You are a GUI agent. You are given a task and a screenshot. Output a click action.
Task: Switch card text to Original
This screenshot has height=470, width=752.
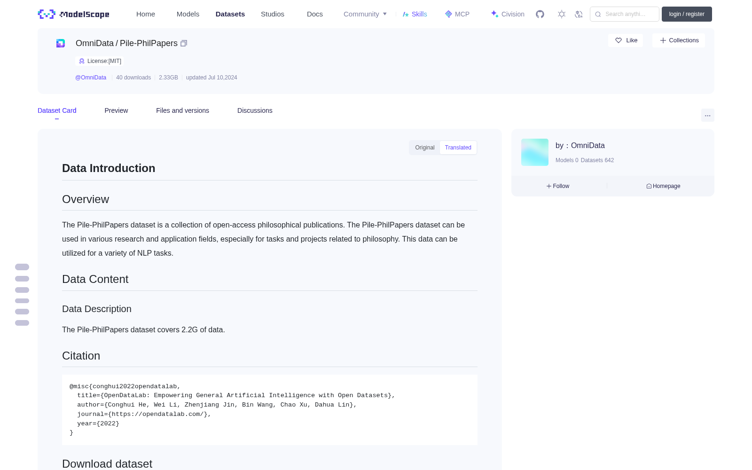tap(425, 148)
